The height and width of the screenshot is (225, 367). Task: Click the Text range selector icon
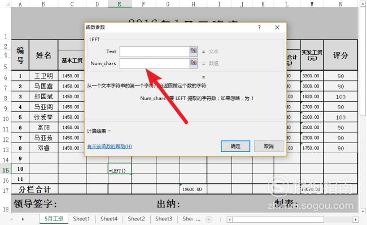(x=194, y=51)
